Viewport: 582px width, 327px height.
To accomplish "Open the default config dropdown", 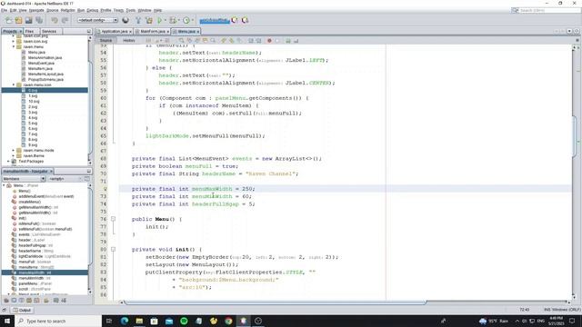I will [x=97, y=20].
